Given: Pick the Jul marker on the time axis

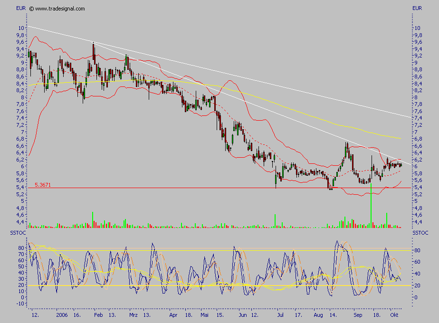Looking at the screenshot, I should click(280, 314).
